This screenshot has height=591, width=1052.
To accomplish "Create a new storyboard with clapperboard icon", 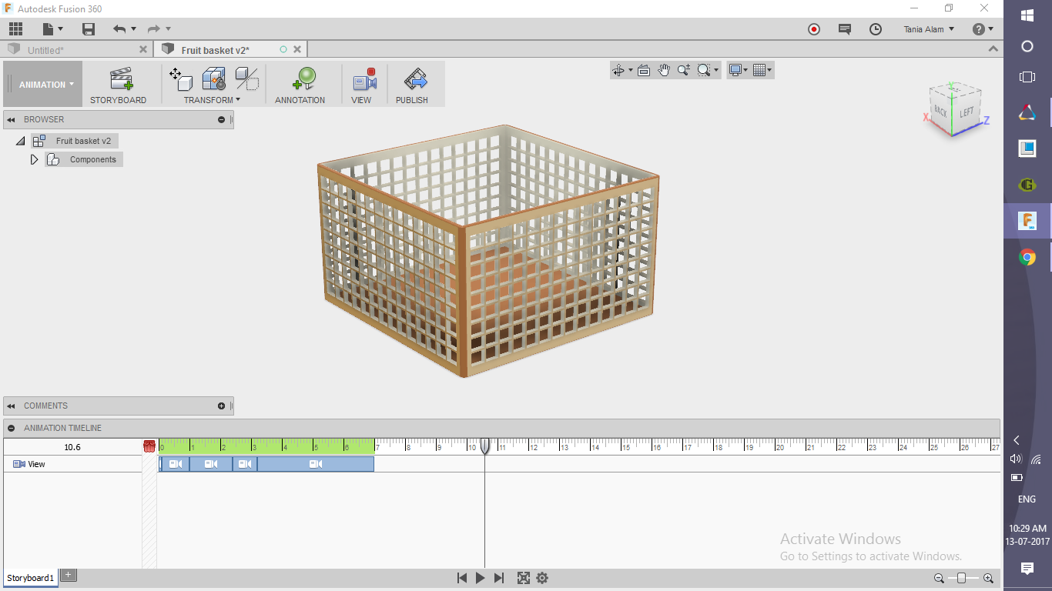I will [121, 78].
